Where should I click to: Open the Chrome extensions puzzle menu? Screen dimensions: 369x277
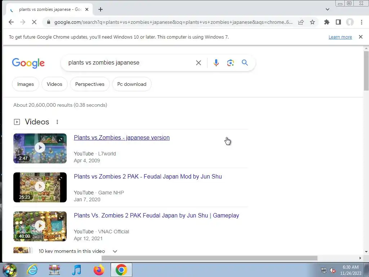(326, 22)
